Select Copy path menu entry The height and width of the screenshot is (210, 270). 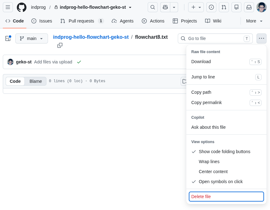tap(226, 92)
